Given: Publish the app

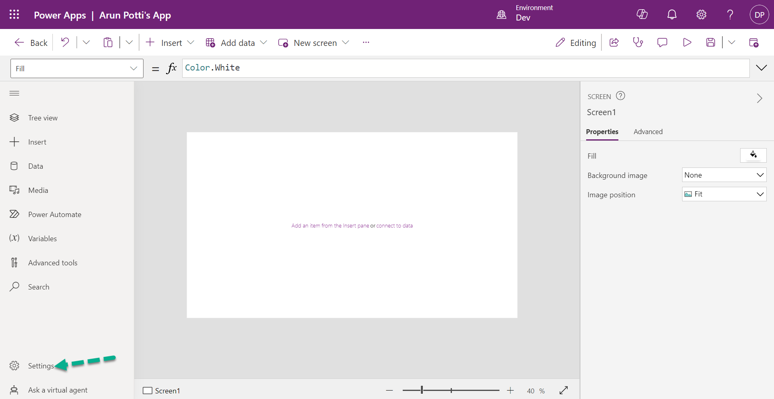Looking at the screenshot, I should tap(753, 42).
